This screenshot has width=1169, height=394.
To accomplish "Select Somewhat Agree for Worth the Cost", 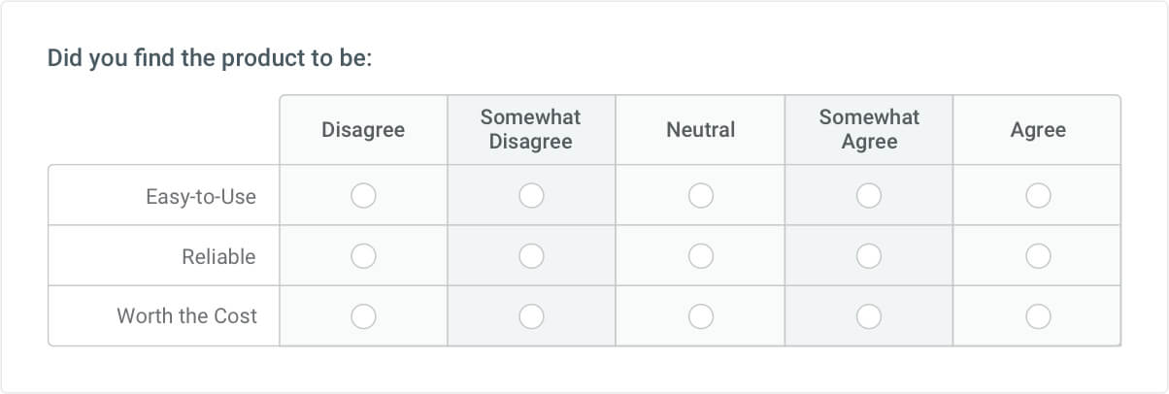I will (869, 316).
